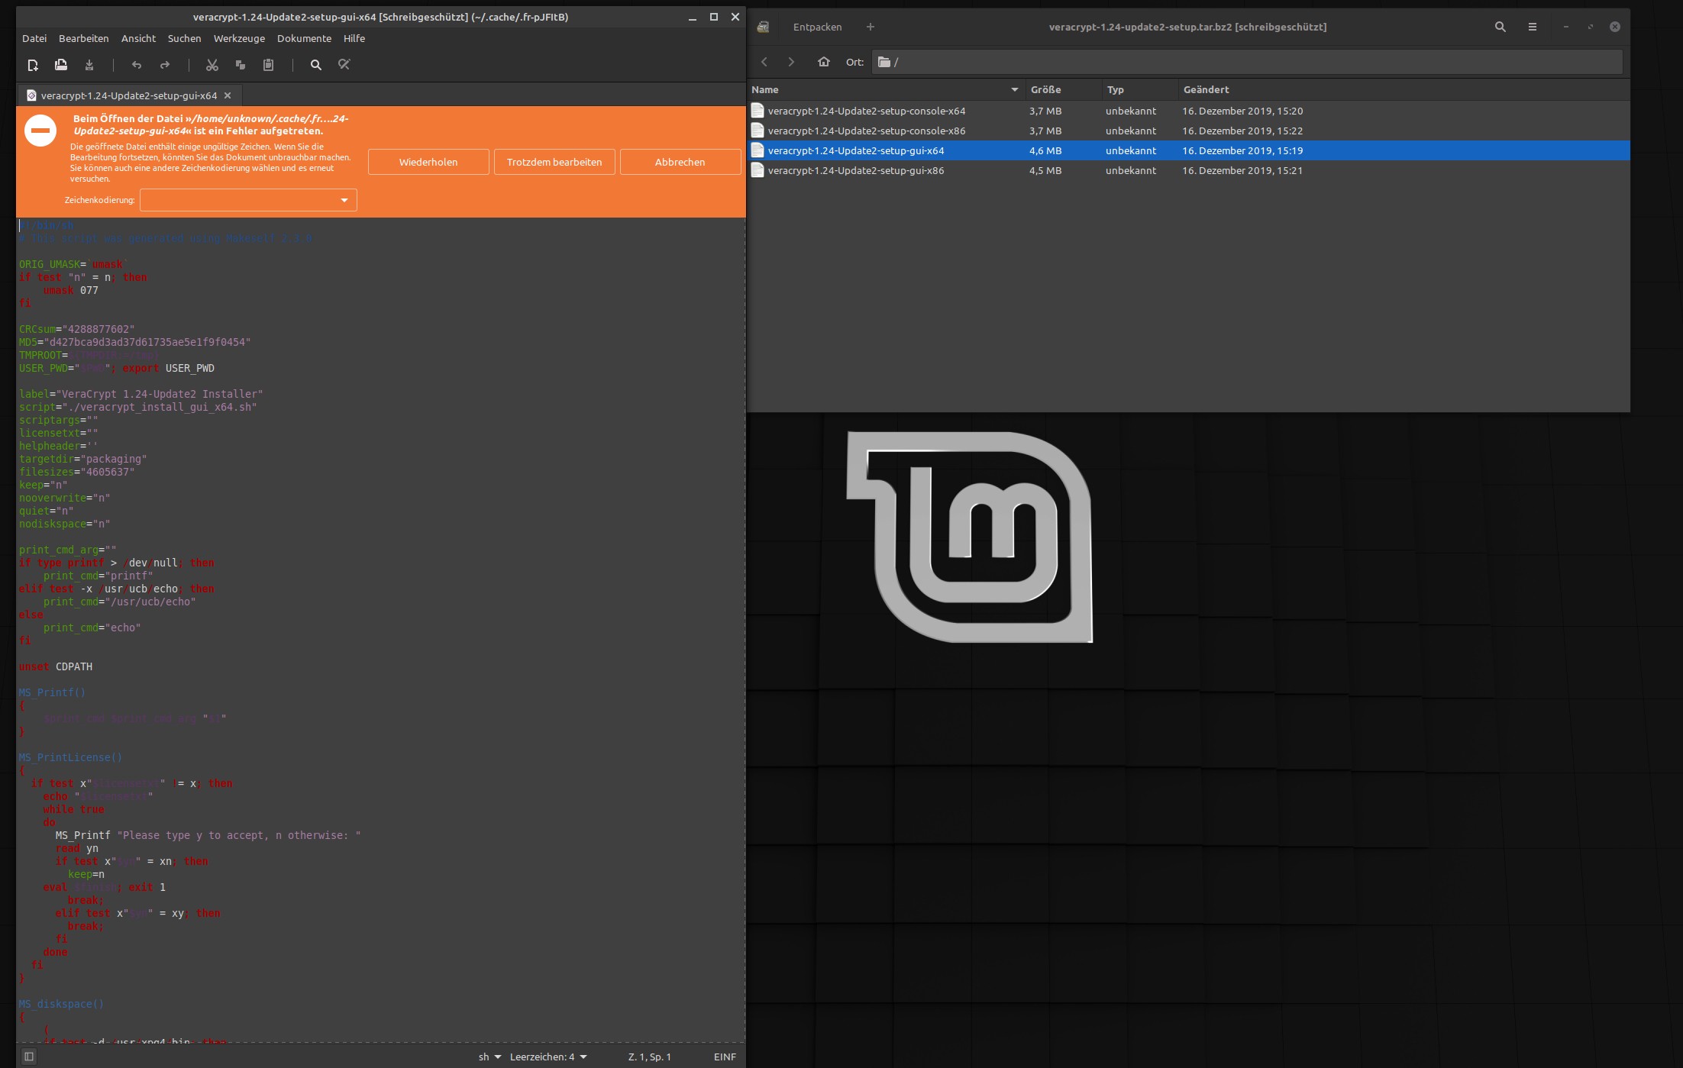Click the save document toolbar icon

pos(89,66)
